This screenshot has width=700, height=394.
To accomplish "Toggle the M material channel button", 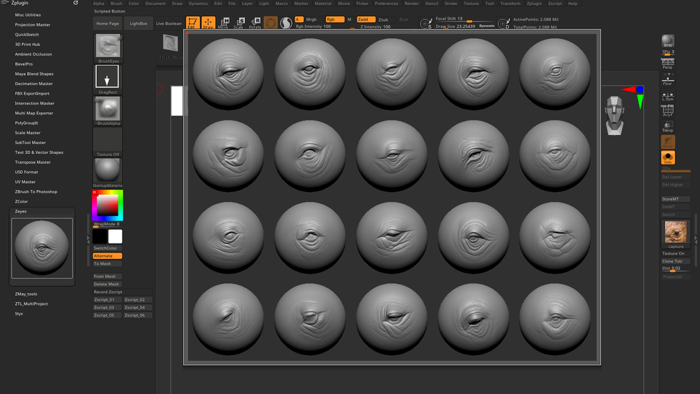I will 349,19.
